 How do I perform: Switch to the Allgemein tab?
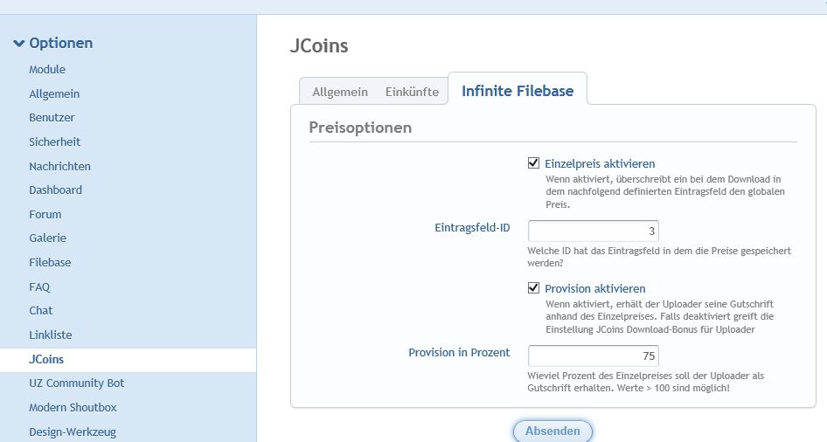(x=340, y=92)
